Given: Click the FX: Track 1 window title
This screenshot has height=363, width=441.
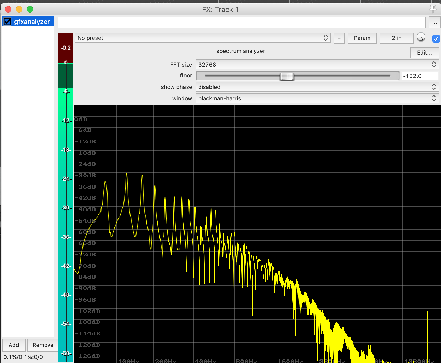Looking at the screenshot, I should coord(220,10).
